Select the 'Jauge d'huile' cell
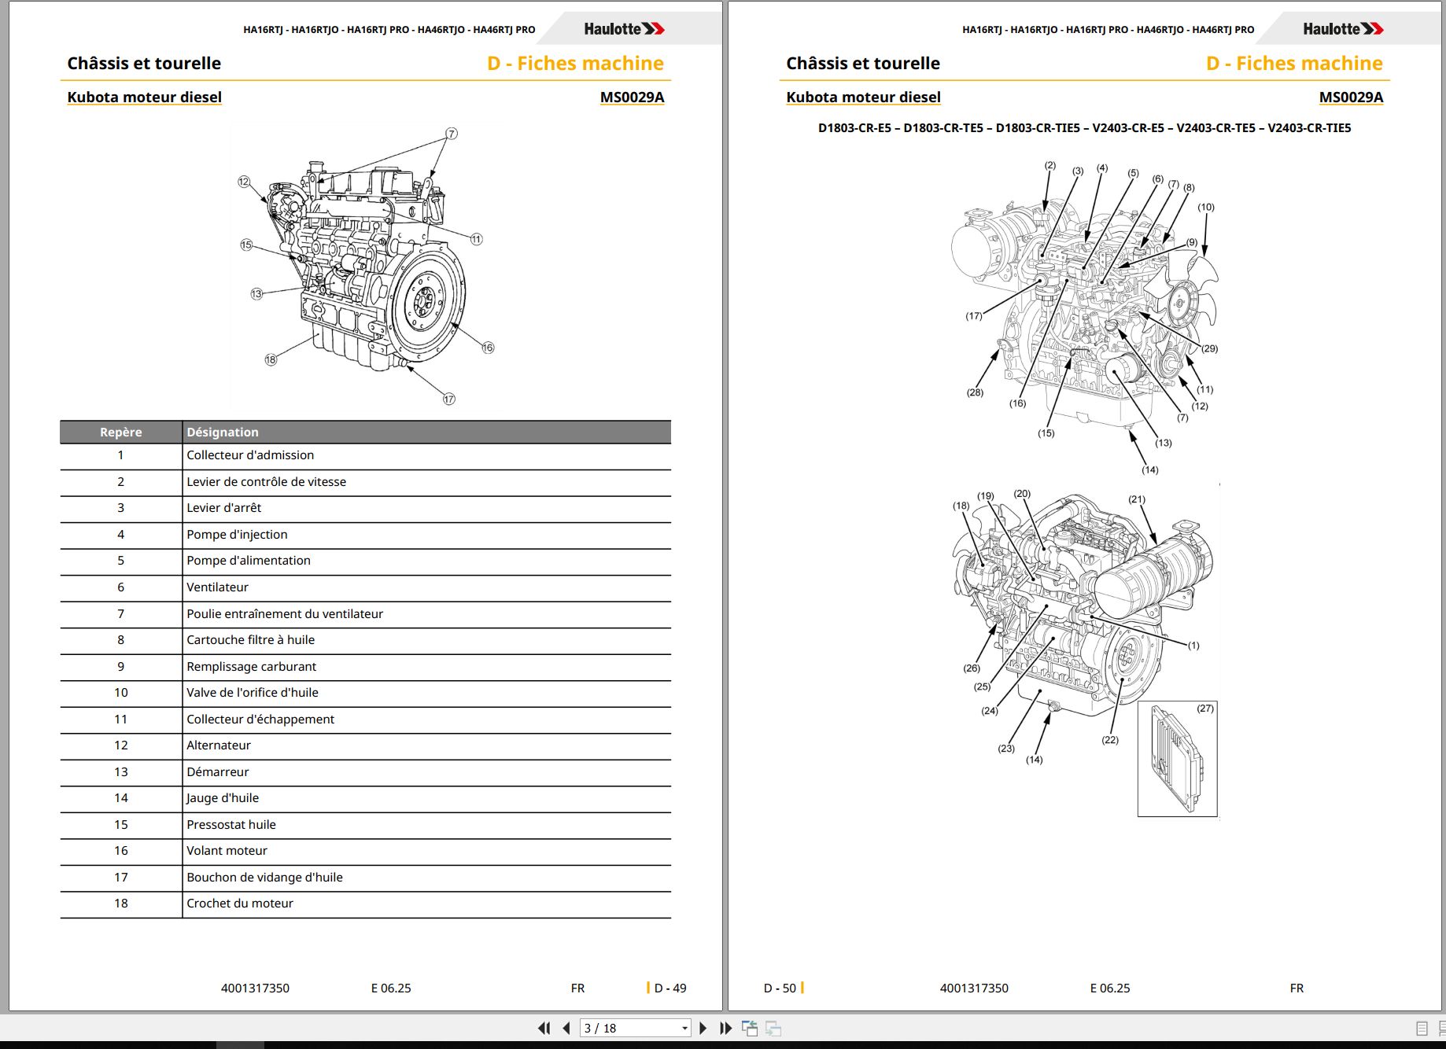1446x1049 pixels. click(x=426, y=798)
